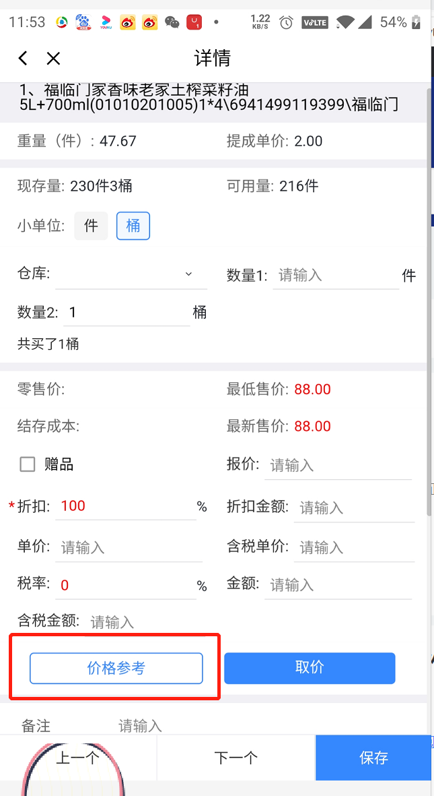434x796 pixels.
Task: Select 件 as the small unit
Action: [x=92, y=226]
